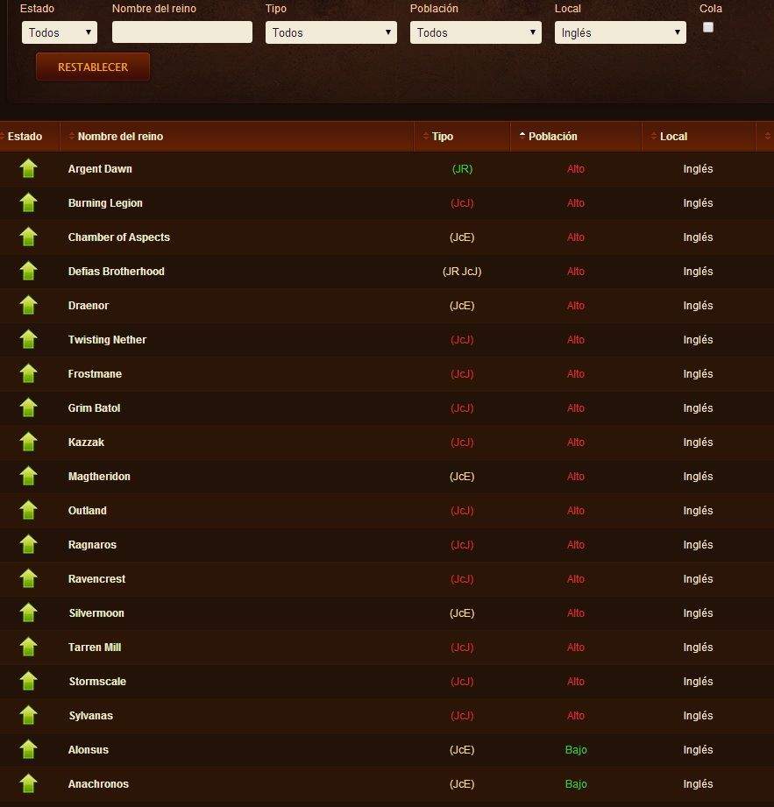774x807 pixels.
Task: Select the Silvermoon realm name
Action: [96, 613]
